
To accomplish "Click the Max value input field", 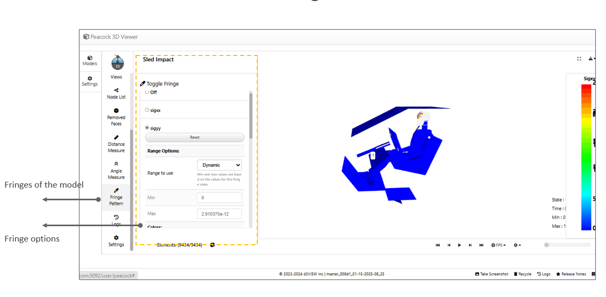I will [x=220, y=214].
